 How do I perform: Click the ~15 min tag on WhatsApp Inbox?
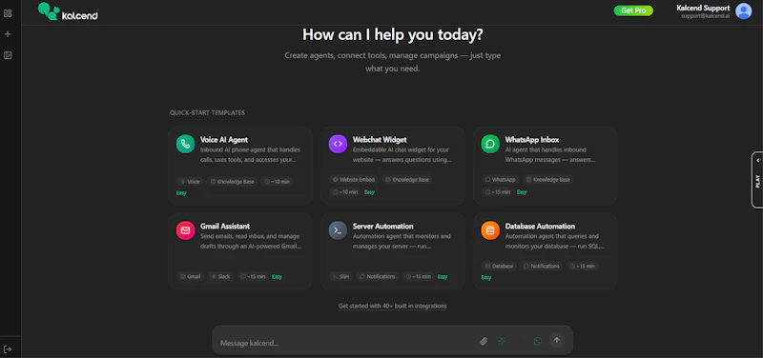point(497,192)
